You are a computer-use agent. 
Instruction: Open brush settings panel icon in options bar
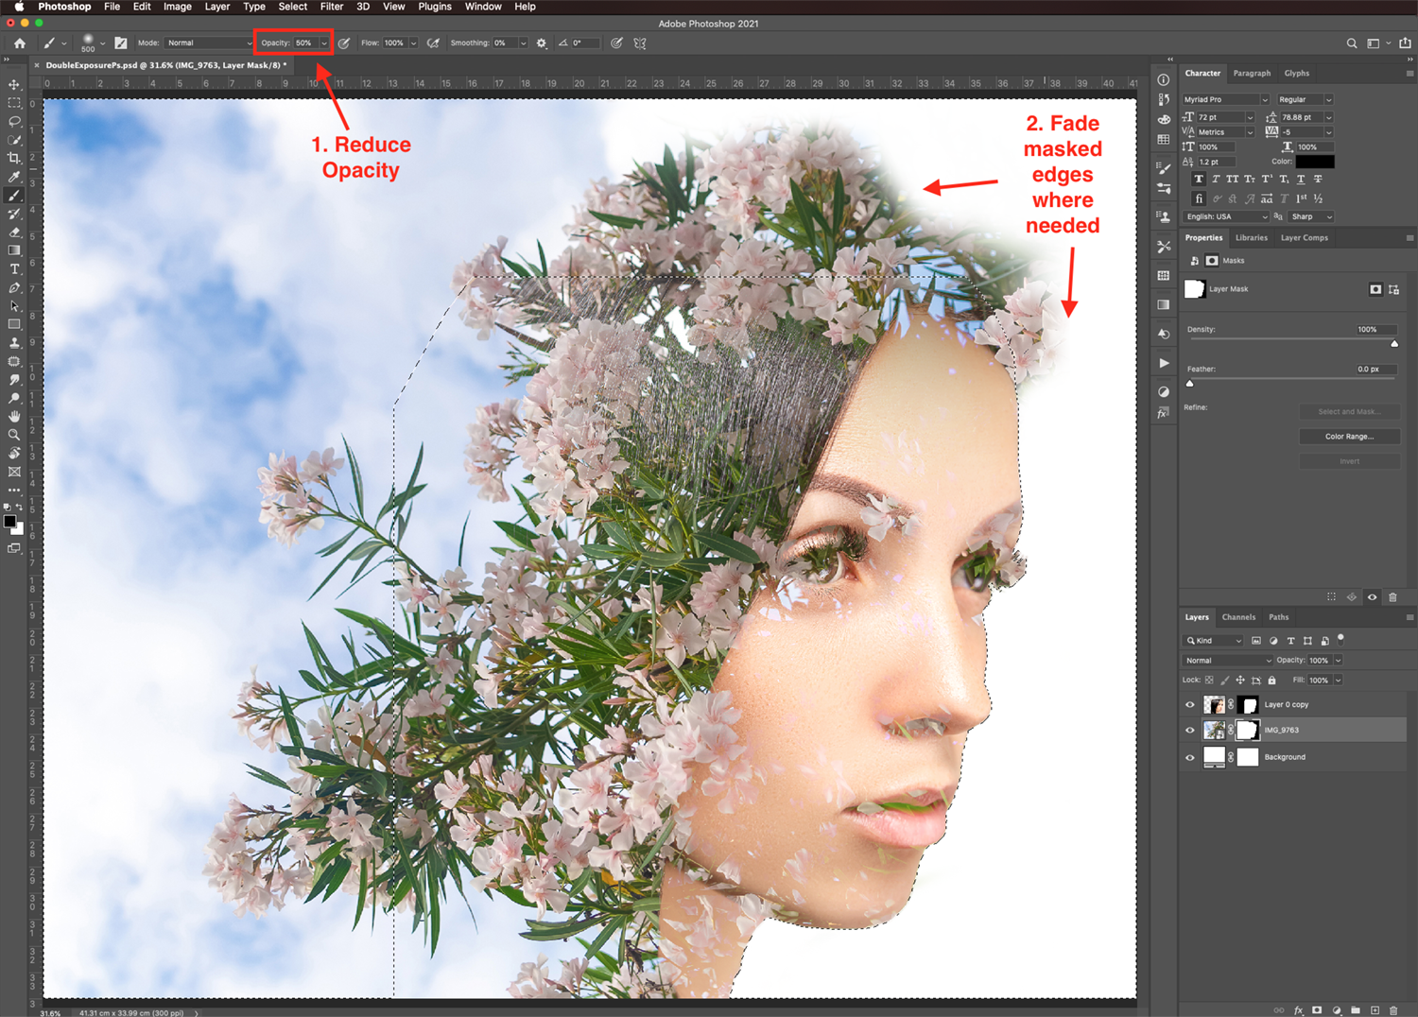(x=121, y=43)
